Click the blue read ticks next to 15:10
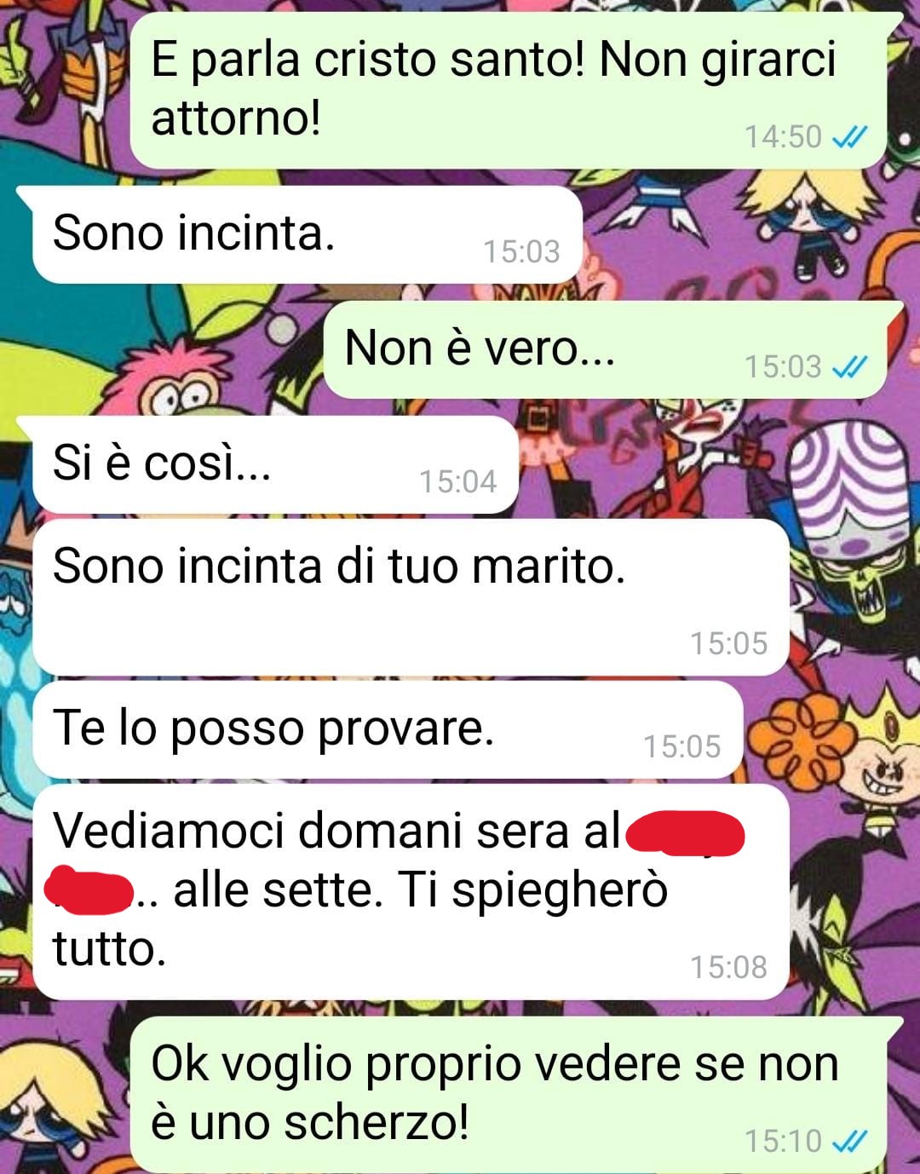Screen dimensions: 920x1174 (x=849, y=1141)
